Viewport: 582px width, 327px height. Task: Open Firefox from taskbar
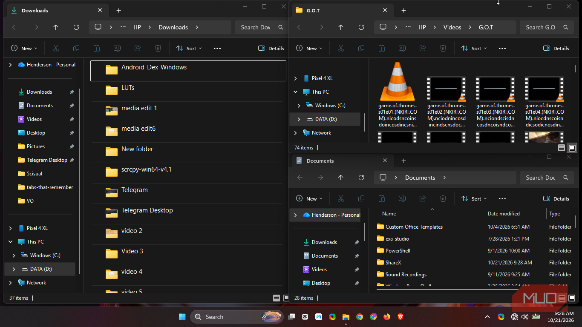[x=387, y=317]
